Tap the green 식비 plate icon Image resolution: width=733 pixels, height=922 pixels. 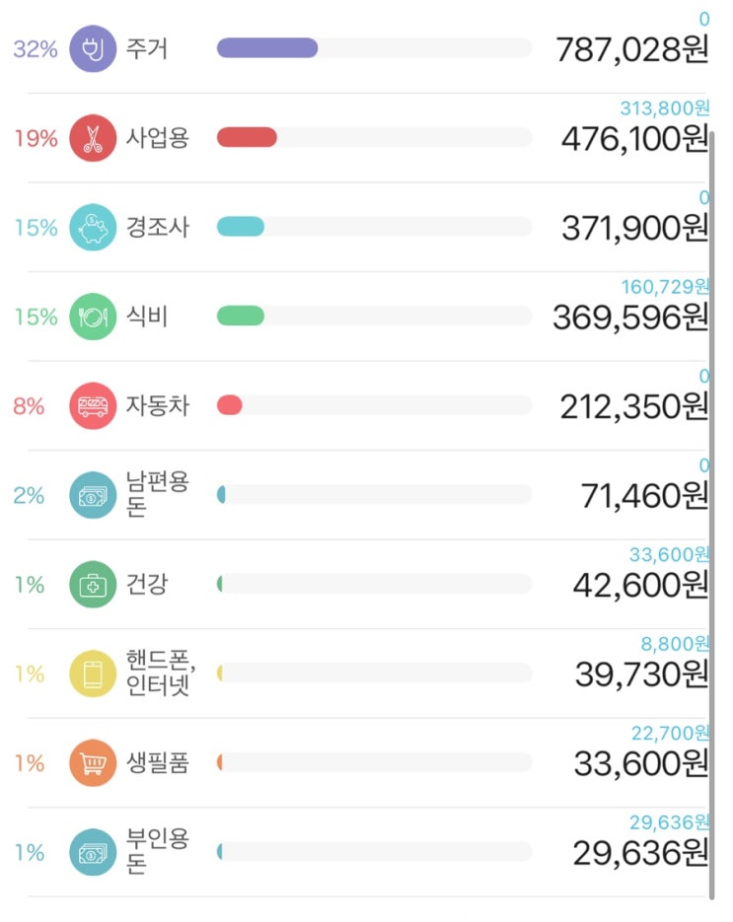[93, 317]
